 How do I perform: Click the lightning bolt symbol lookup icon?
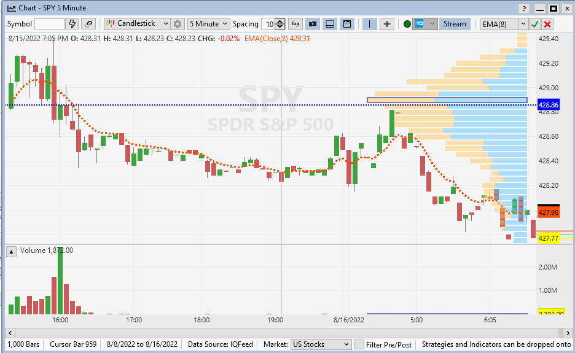point(72,24)
